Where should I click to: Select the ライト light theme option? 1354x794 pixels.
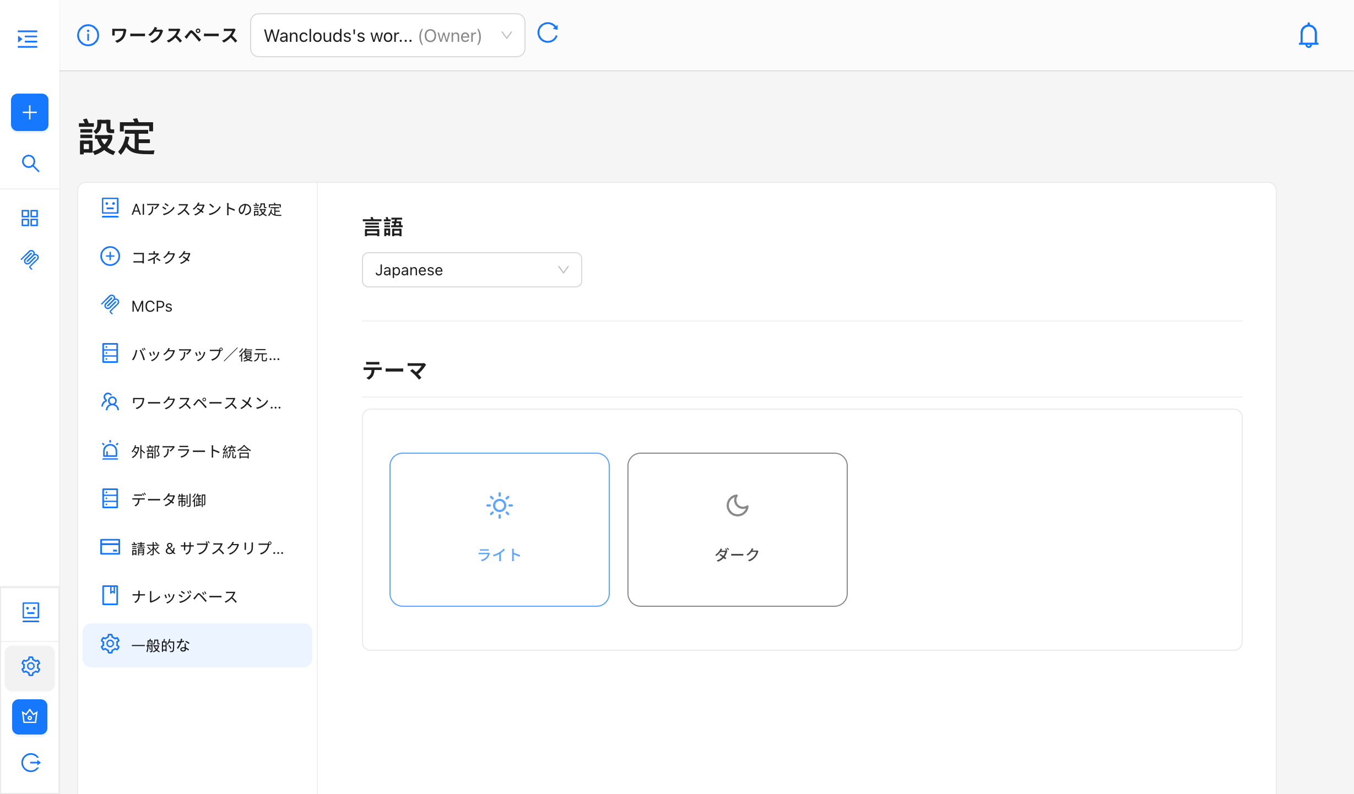pos(499,529)
